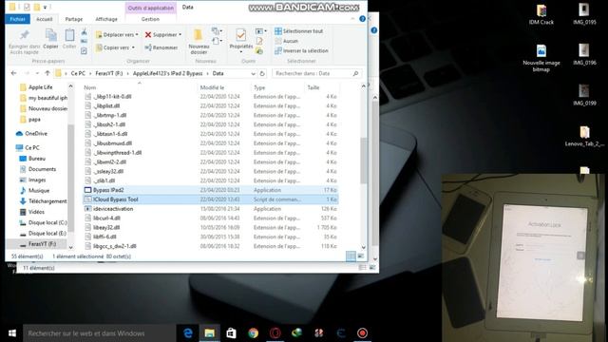Click Windows taskbar search box

(99, 333)
